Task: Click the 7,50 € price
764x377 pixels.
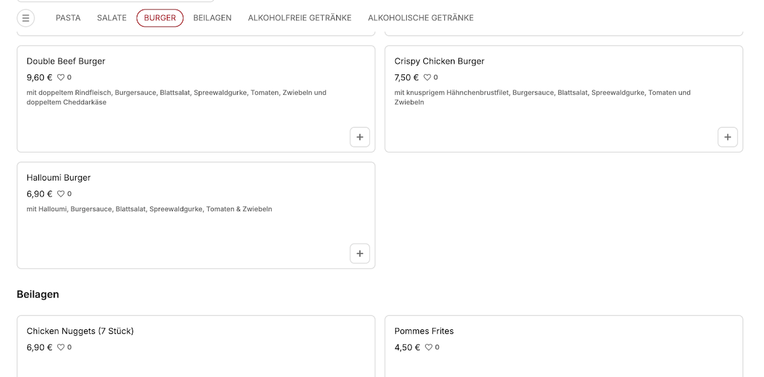Action: click(407, 78)
